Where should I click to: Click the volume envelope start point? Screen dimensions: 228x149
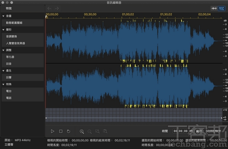46,118
